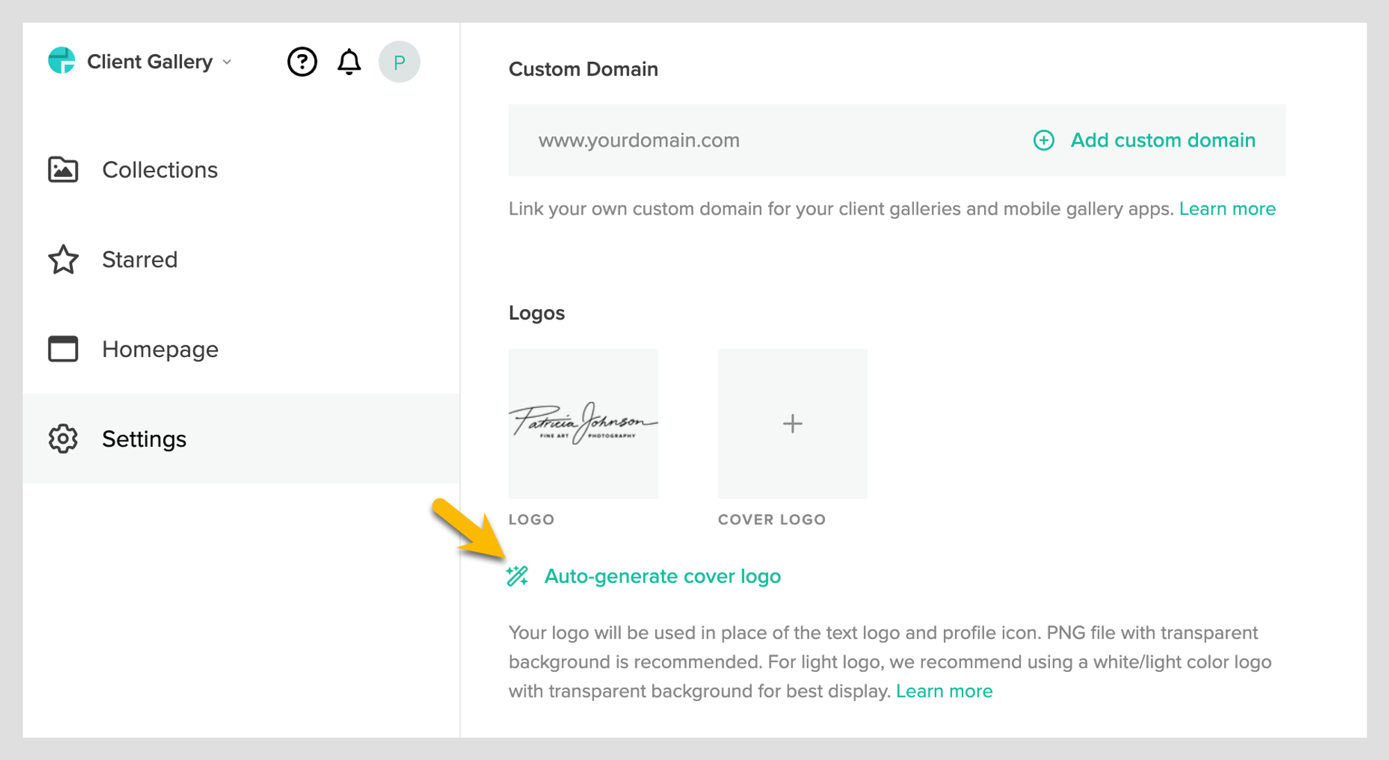Expand the Client Gallery dropdown chevron
Screen dimensions: 1389x760
[x=227, y=62]
